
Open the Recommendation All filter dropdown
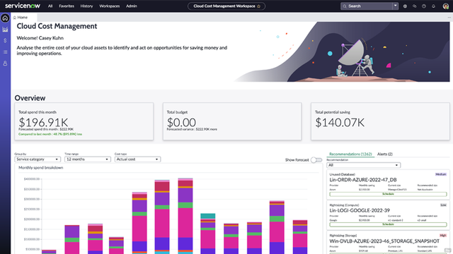pyautogui.click(x=363, y=165)
